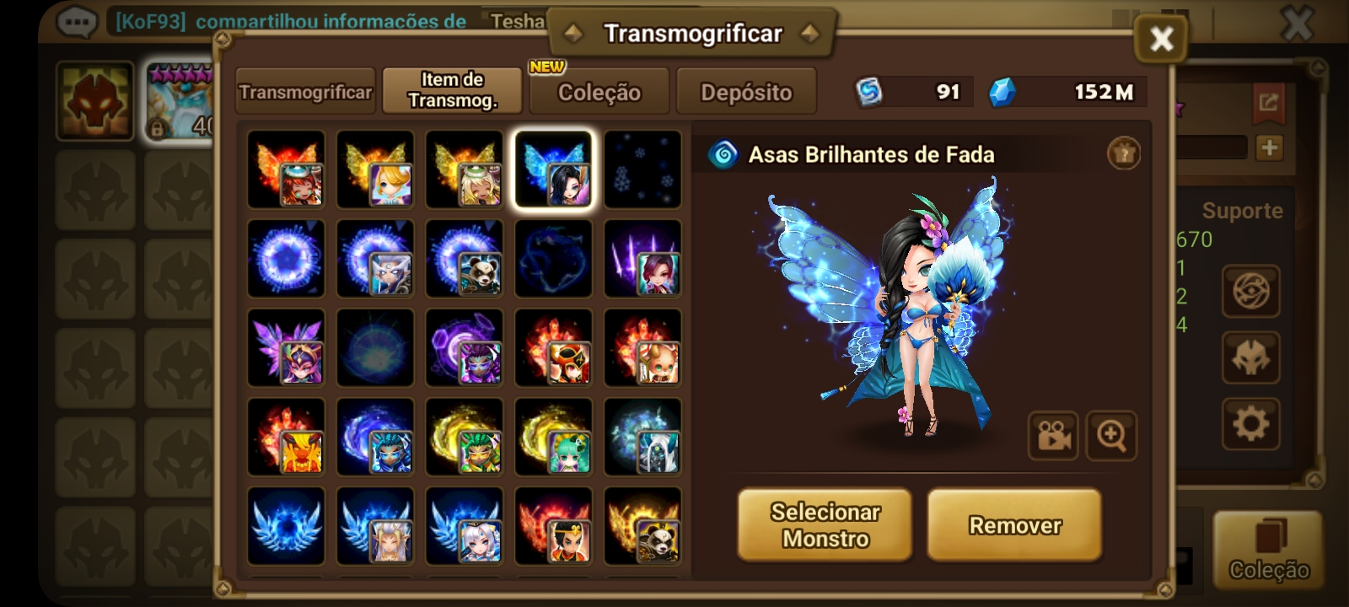The width and height of the screenshot is (1349, 607).
Task: Tap the chat bubble icon
Action: click(x=76, y=20)
